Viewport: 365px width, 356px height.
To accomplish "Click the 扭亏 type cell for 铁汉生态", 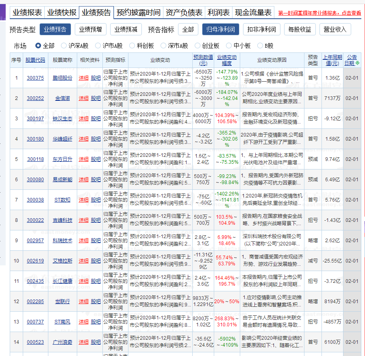I will coord(313,118).
